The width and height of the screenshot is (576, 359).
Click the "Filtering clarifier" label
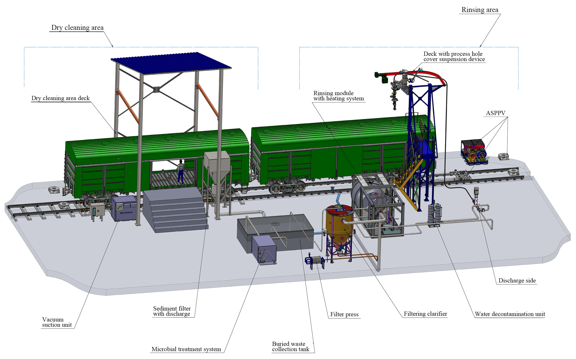(x=425, y=314)
